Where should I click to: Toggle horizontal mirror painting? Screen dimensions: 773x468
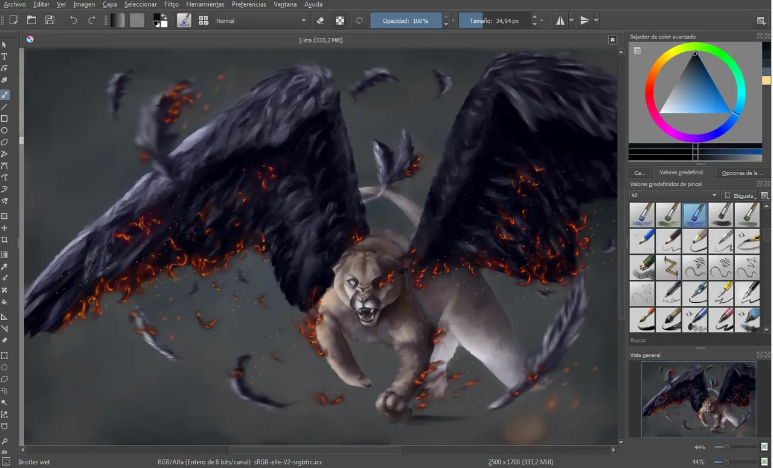pos(560,21)
